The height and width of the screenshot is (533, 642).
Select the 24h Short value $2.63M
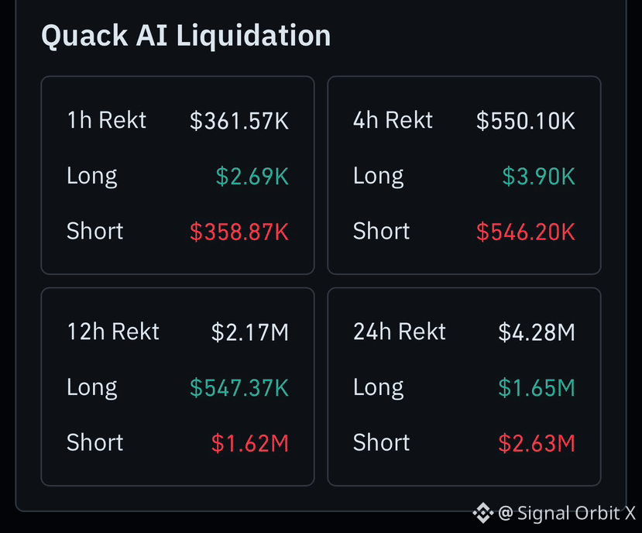click(x=537, y=443)
